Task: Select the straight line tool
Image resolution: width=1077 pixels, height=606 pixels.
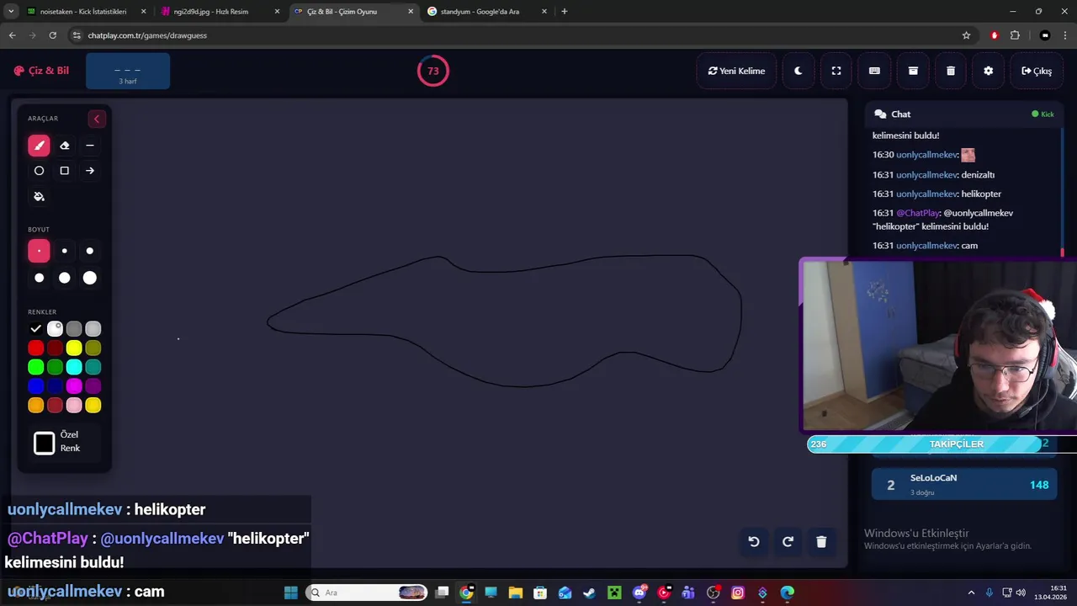Action: (90, 146)
